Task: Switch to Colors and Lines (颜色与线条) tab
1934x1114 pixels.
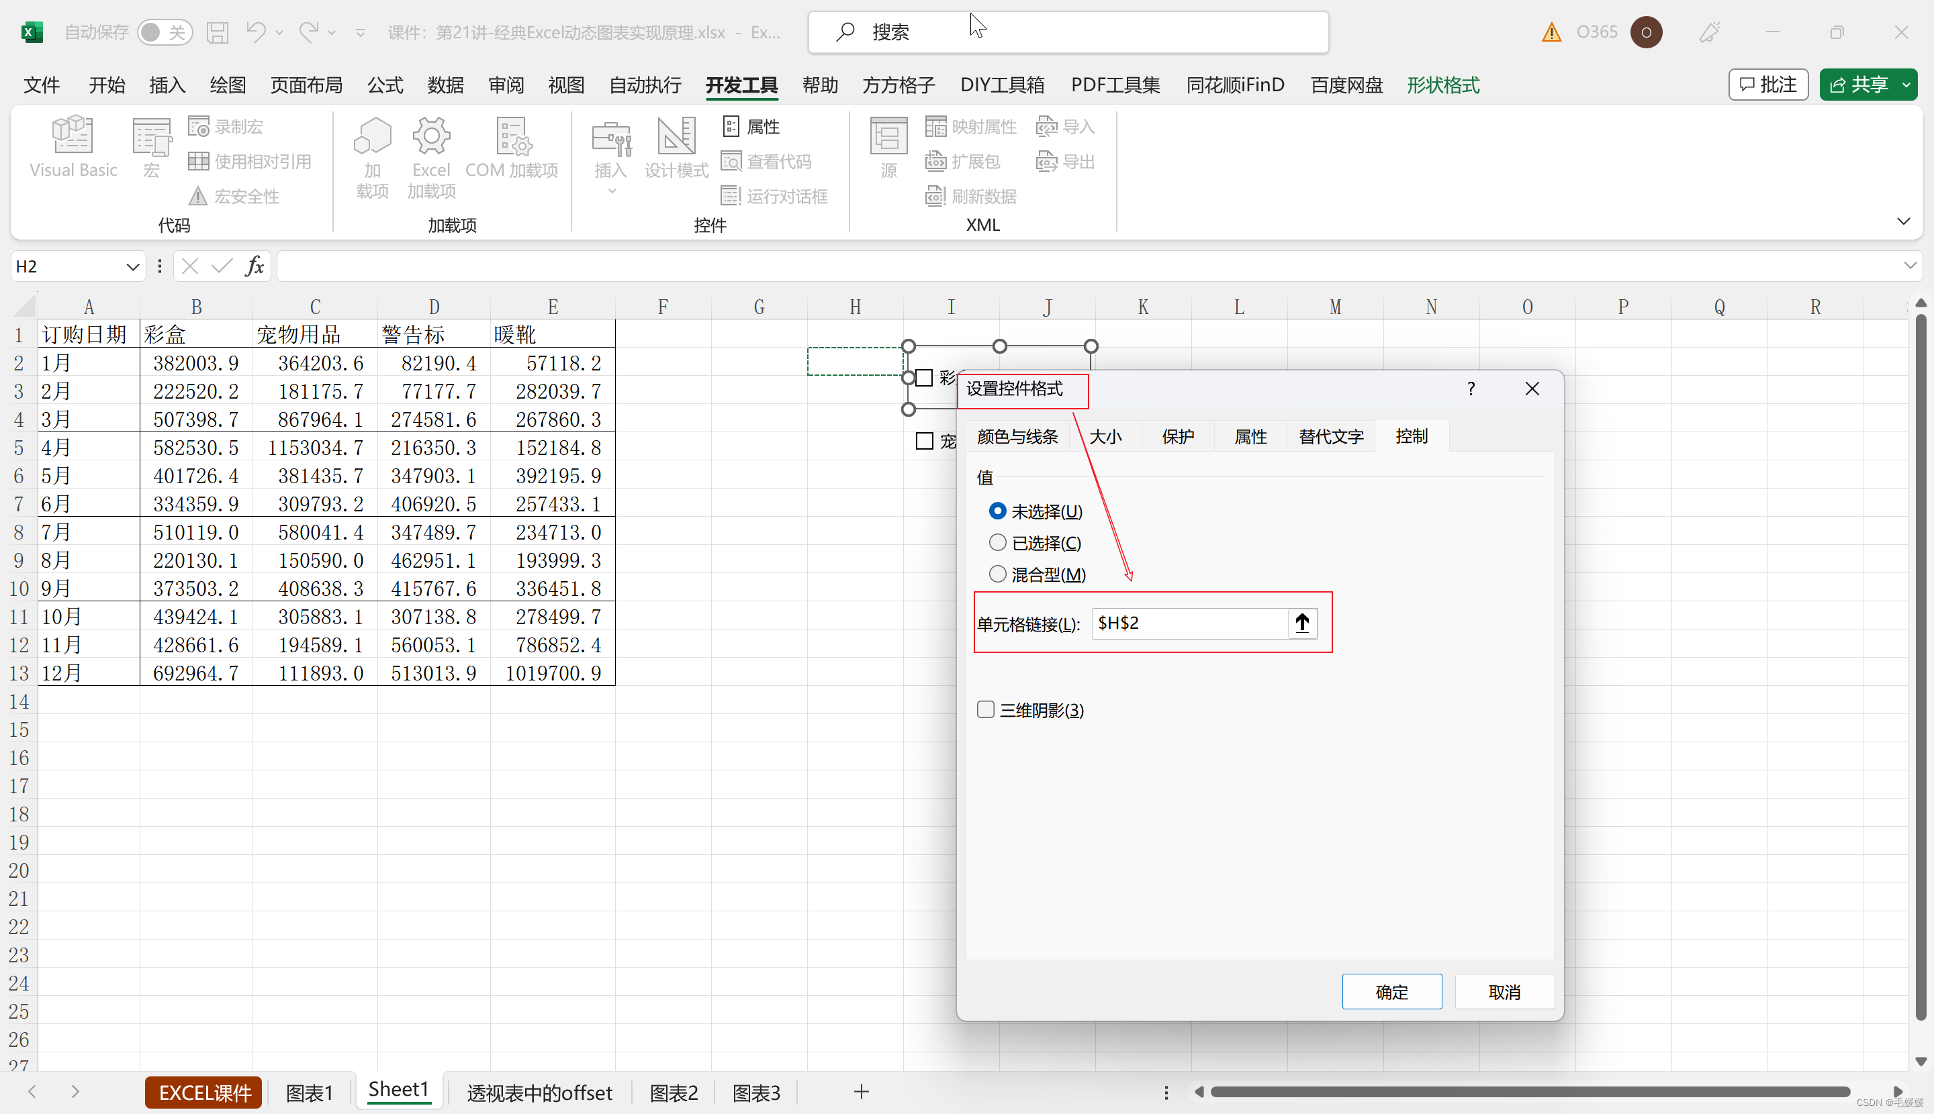Action: [x=1017, y=436]
